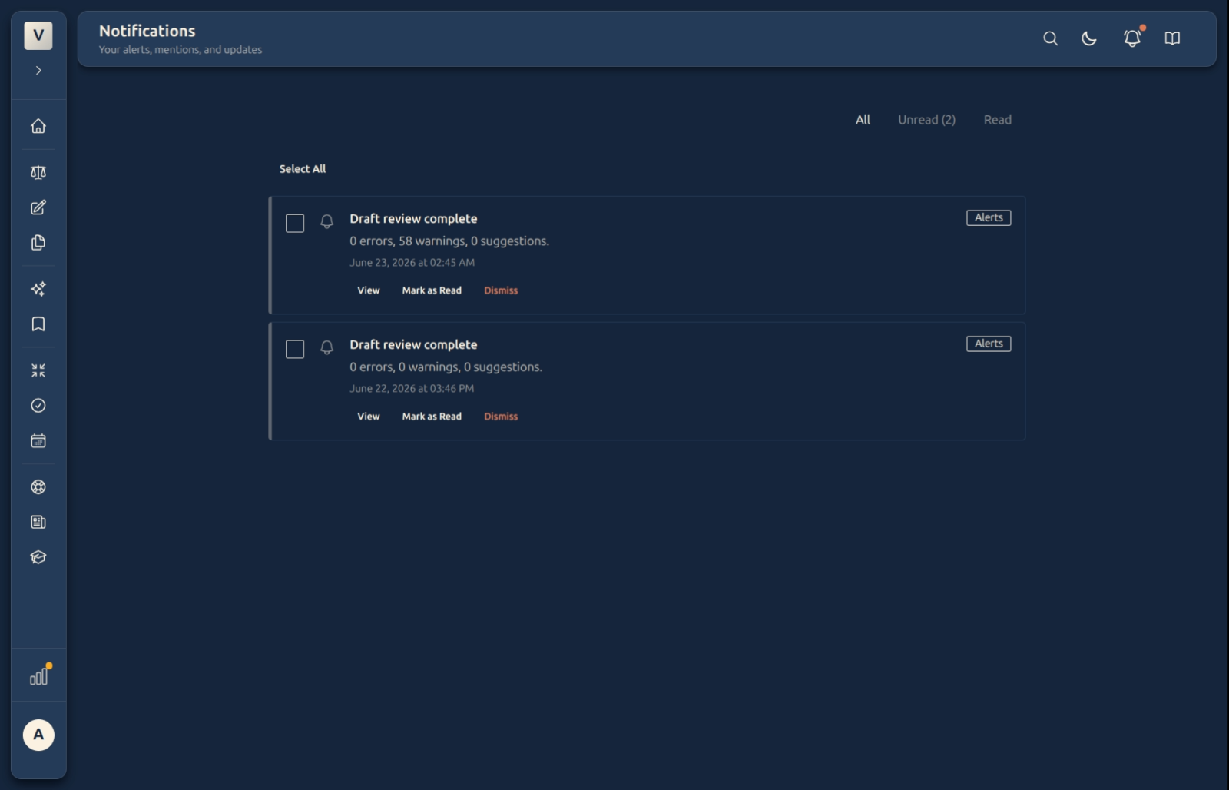The height and width of the screenshot is (790, 1229).
Task: Open the sparkles AI icon in sidebar
Action: (x=38, y=289)
